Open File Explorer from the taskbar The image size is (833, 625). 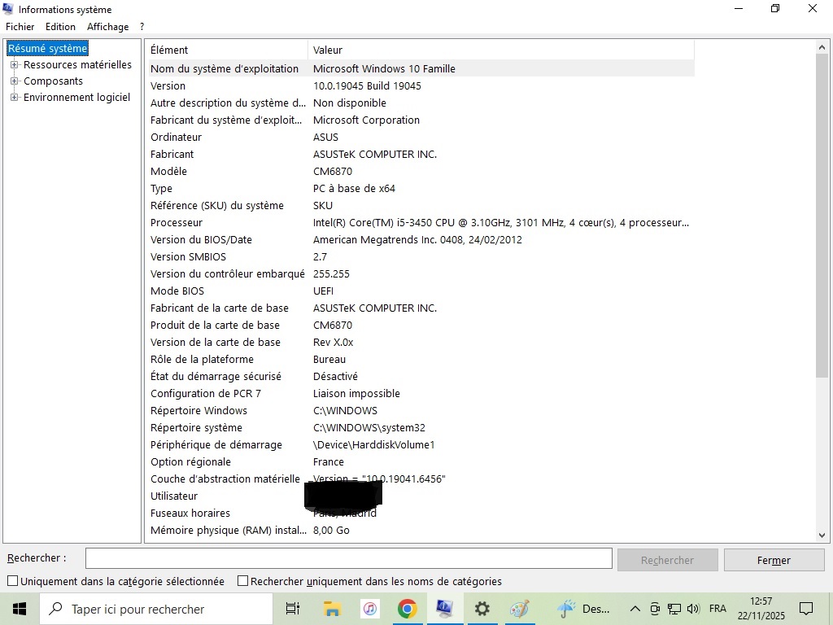coord(332,609)
